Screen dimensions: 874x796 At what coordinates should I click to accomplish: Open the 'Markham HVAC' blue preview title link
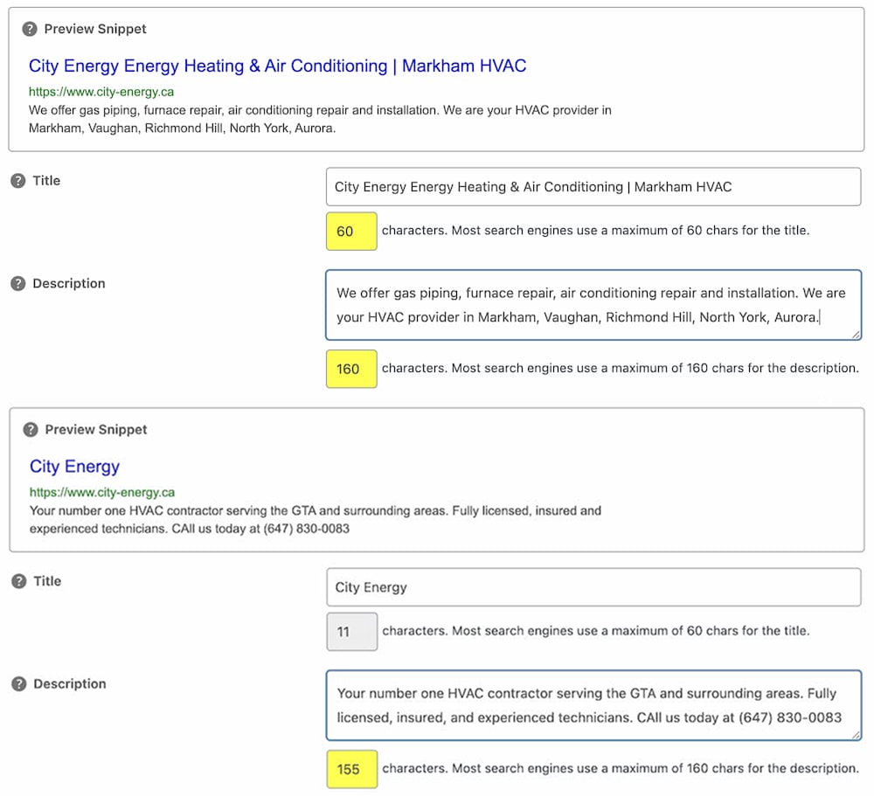[x=277, y=66]
